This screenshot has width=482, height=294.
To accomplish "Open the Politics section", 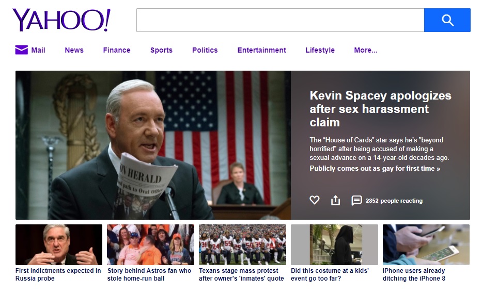I will tap(205, 50).
